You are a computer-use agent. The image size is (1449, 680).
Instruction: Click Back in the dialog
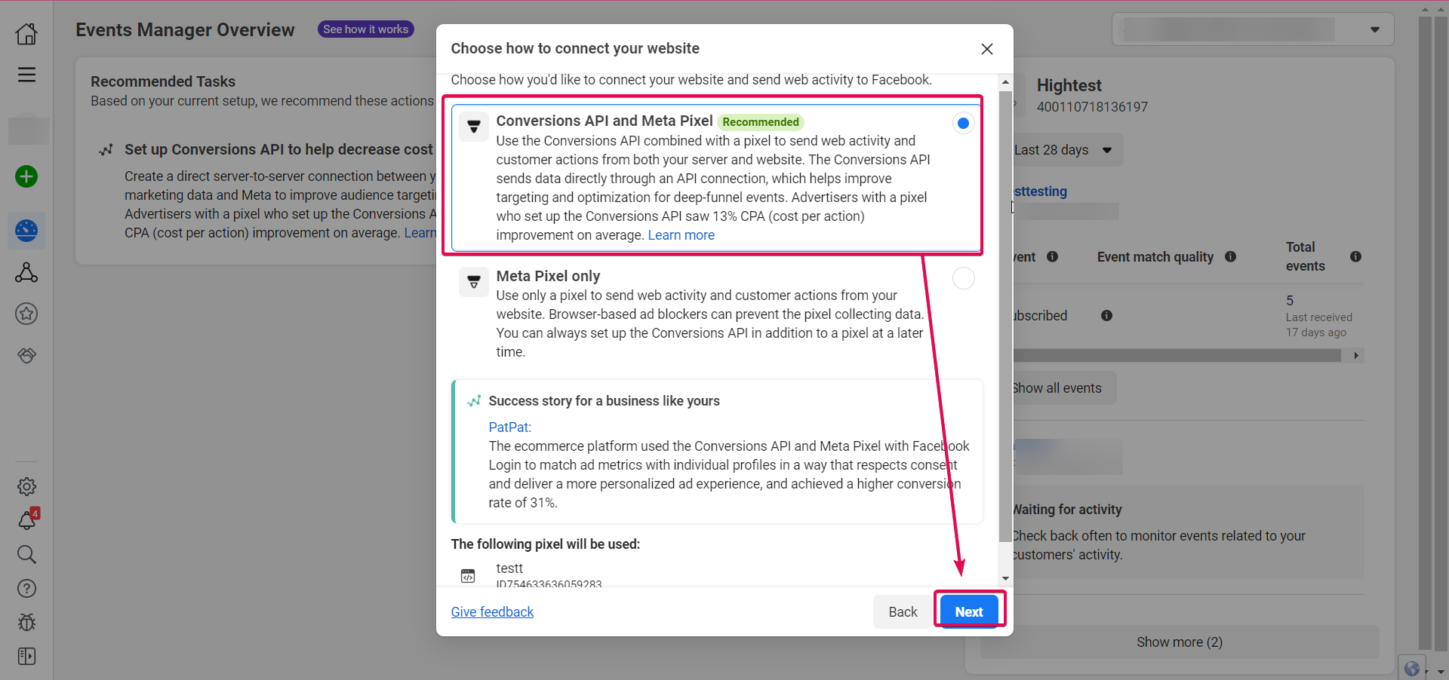coord(903,611)
